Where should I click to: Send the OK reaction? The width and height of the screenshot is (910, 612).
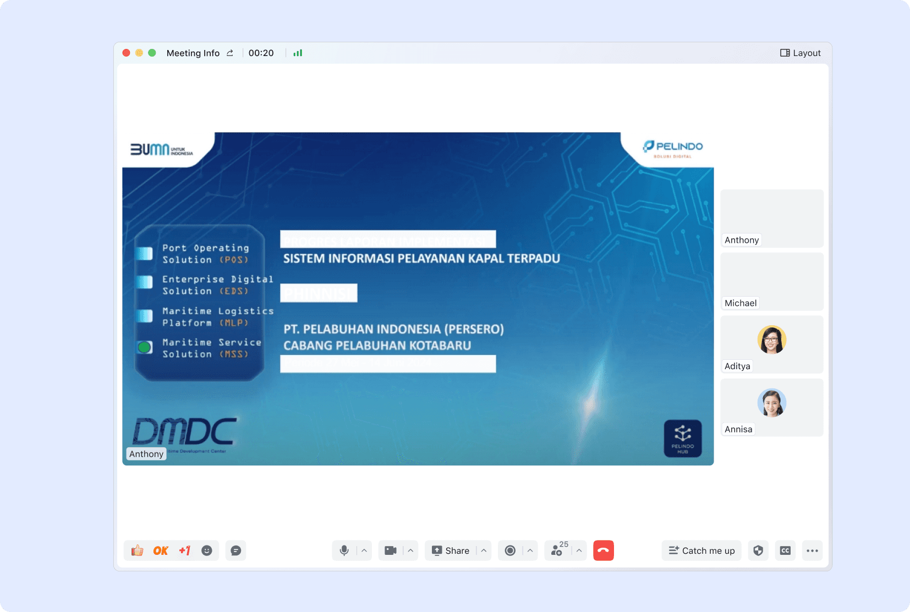tap(161, 550)
